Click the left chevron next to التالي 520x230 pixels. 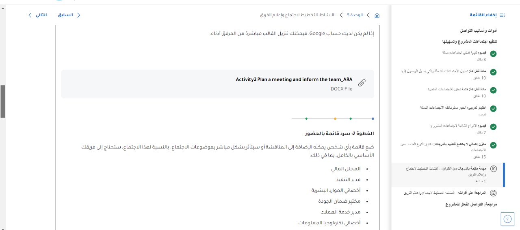pyautogui.click(x=30, y=15)
